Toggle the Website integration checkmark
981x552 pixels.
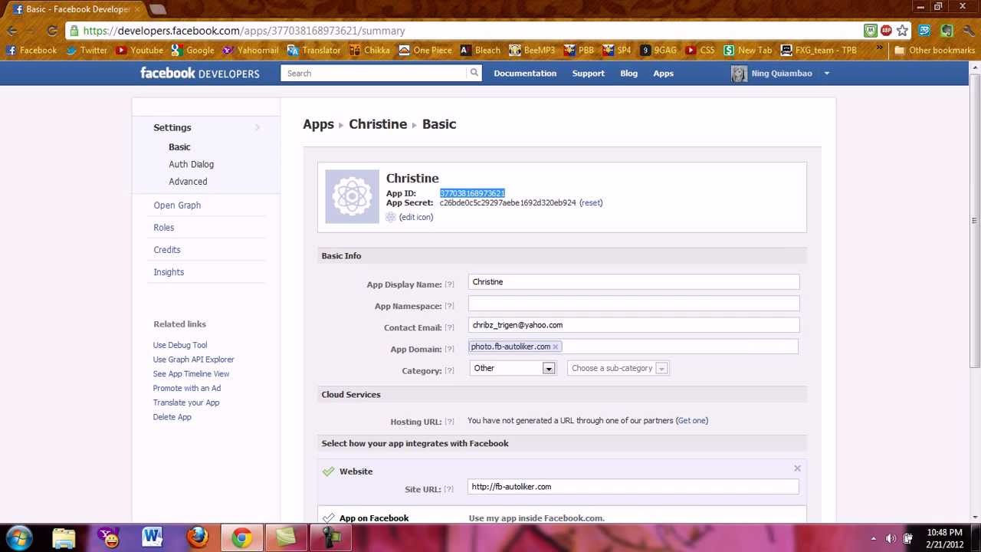[x=329, y=472]
